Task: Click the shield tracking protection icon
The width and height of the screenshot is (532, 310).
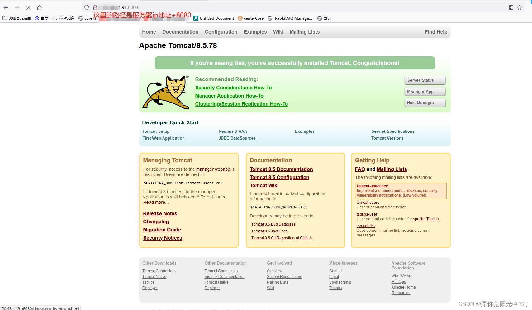Action: (x=87, y=7)
